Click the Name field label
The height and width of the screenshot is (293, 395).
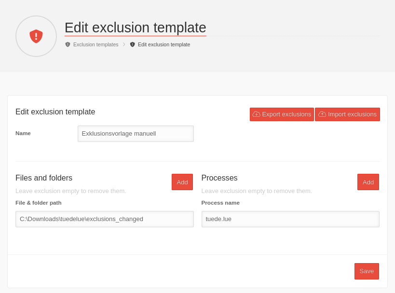click(23, 133)
